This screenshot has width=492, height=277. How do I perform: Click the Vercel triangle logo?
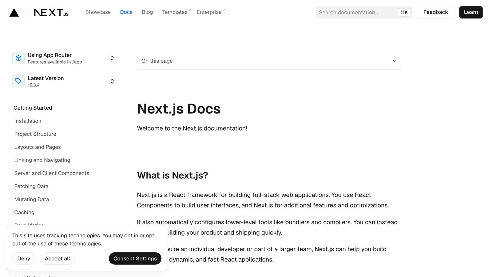point(14,12)
